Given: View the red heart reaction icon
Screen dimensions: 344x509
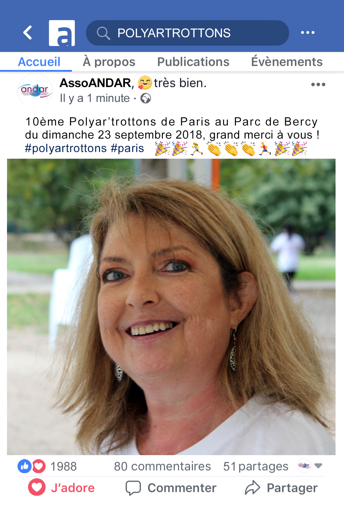Looking at the screenshot, I should coord(39,466).
